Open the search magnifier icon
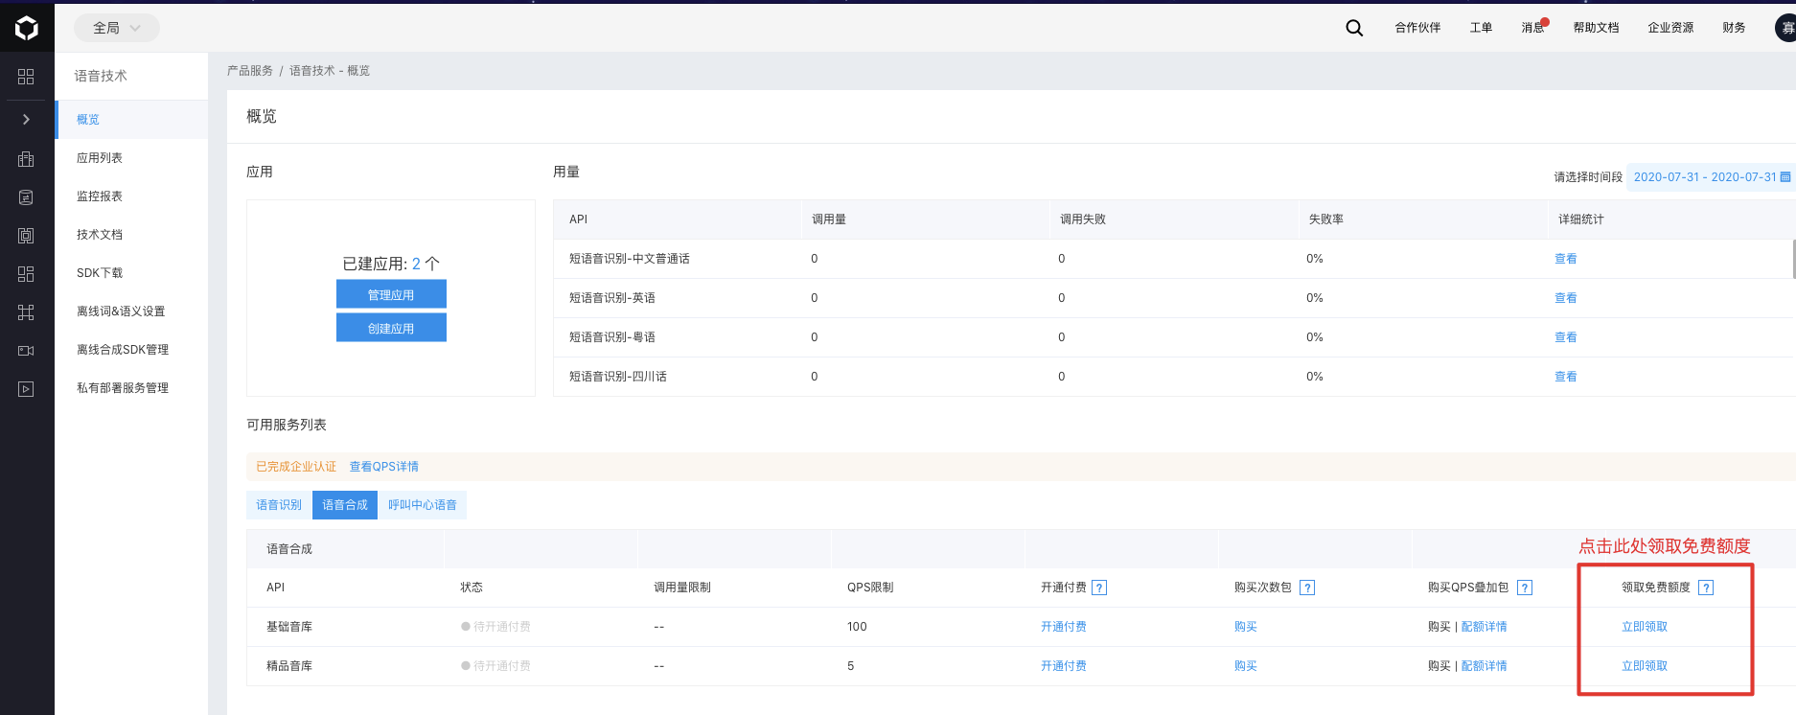The height and width of the screenshot is (715, 1796). tap(1354, 28)
